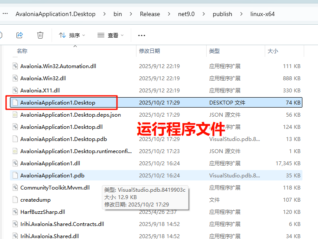Click the deps.json file icon
Screen dimensions: 318x239
pyautogui.click(x=15, y=115)
